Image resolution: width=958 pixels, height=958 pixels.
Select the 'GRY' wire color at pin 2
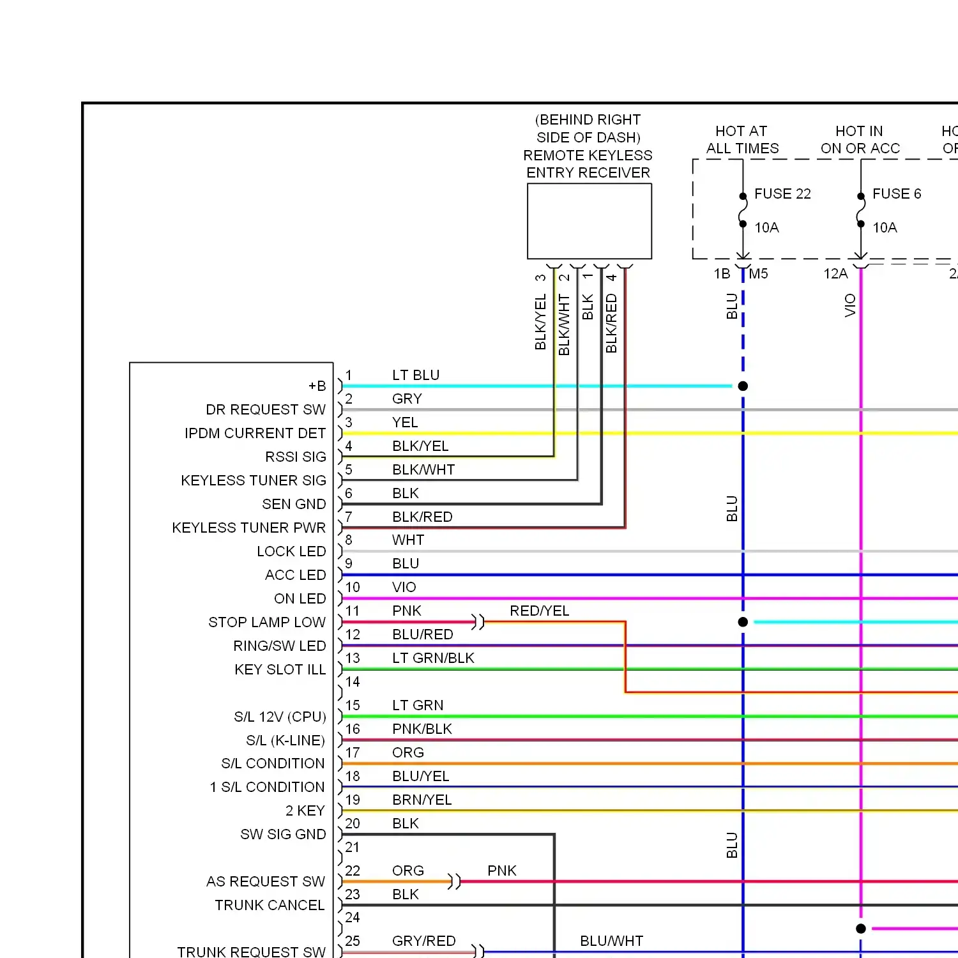pos(407,399)
